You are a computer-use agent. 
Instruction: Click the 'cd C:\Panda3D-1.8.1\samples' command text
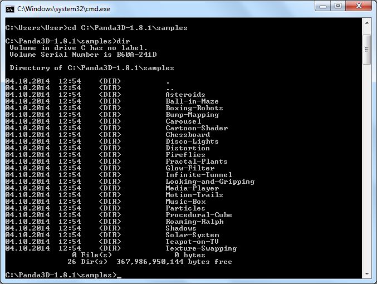coord(127,28)
